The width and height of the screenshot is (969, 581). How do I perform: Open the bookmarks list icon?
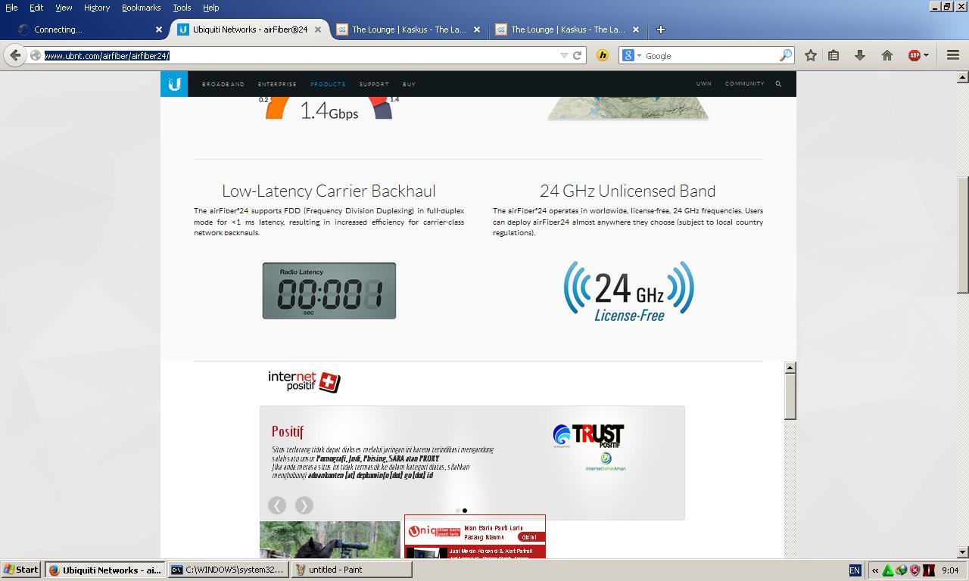tap(833, 55)
